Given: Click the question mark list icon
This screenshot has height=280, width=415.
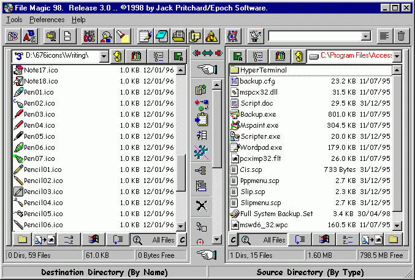Looking at the screenshot, I should pyautogui.click(x=202, y=136).
